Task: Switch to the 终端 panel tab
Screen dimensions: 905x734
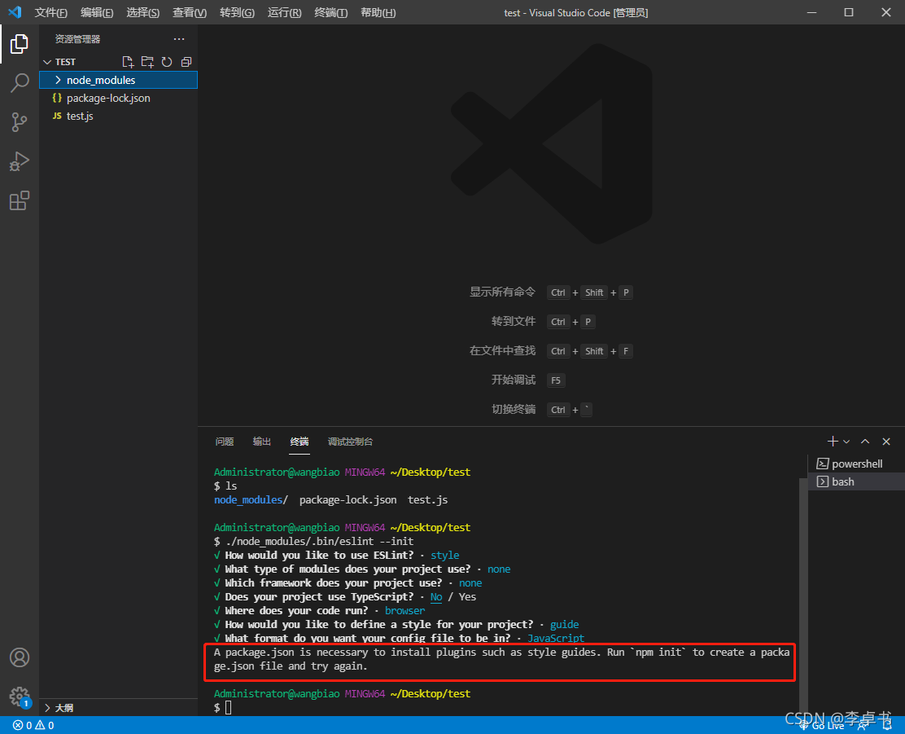Action: tap(299, 442)
